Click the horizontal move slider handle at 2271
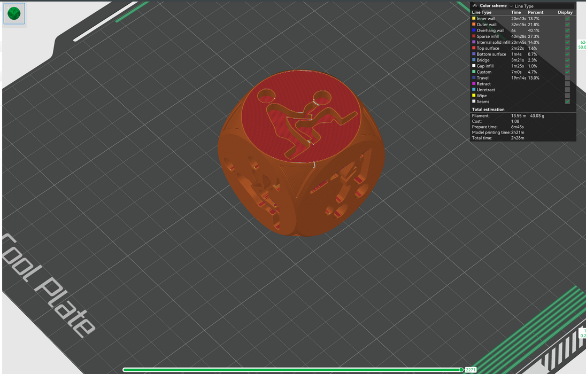The height and width of the screenshot is (374, 586). pyautogui.click(x=461, y=370)
